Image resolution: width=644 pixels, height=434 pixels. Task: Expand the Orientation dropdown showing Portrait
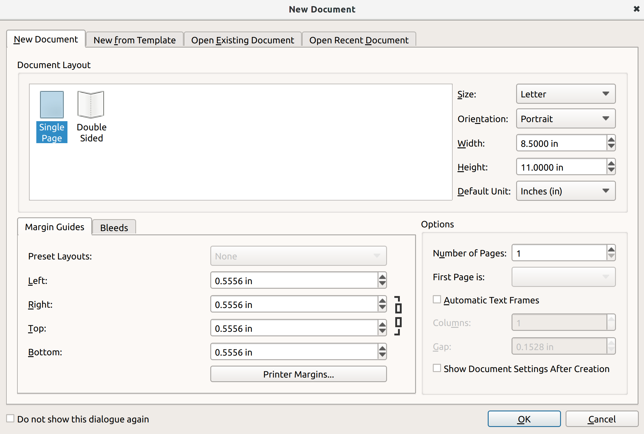(566, 119)
